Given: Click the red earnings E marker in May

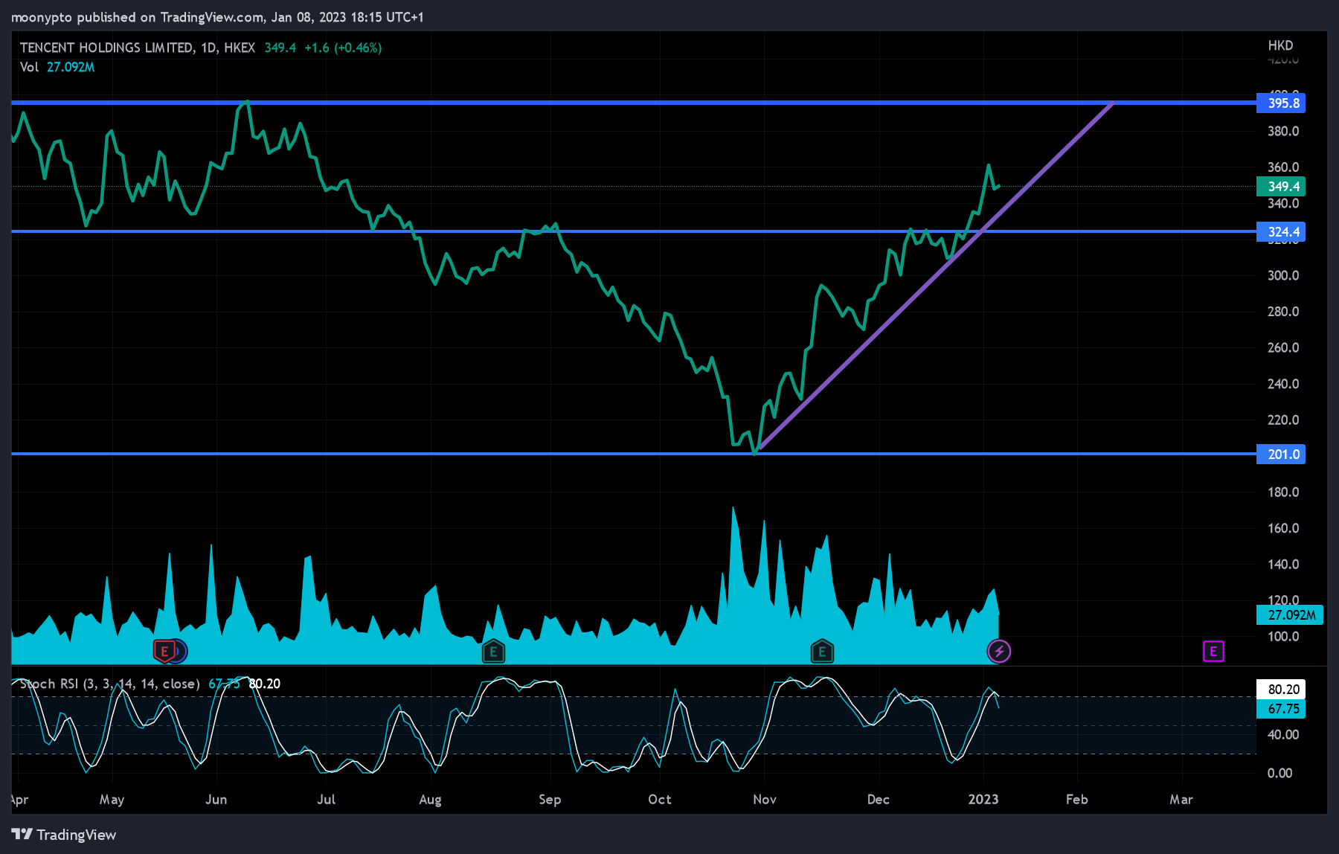Looking at the screenshot, I should tap(164, 652).
